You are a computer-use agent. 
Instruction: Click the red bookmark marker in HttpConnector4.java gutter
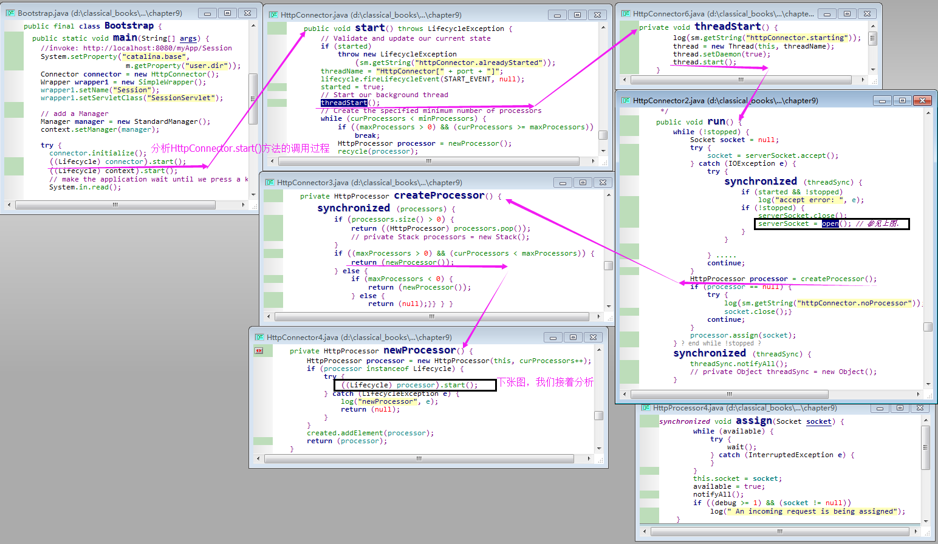tap(259, 350)
